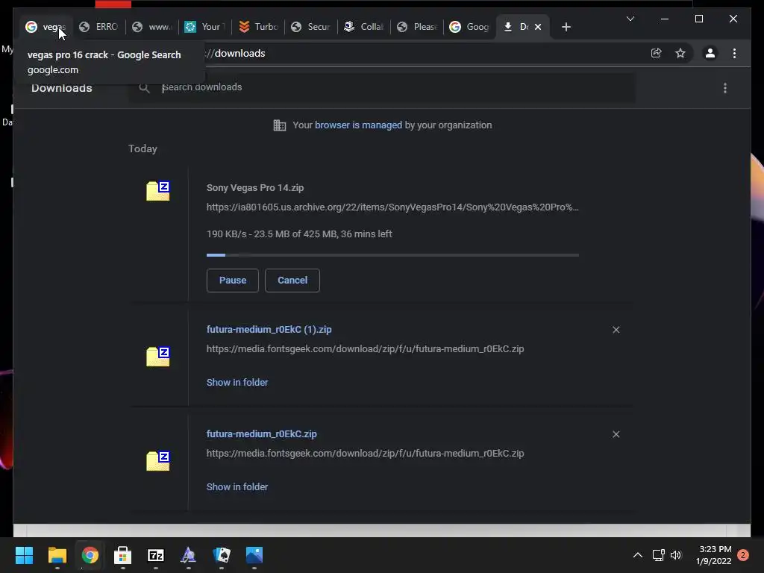Open the Downloads page more actions menu
This screenshot has height=573, width=764.
(x=725, y=88)
